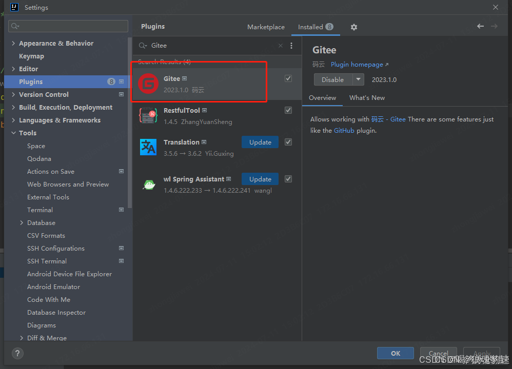
Task: Update the wl Spring Assistant plugin
Action: click(260, 179)
